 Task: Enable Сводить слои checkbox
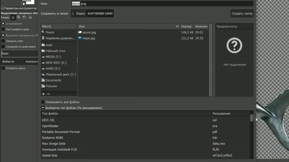click(x=3, y=41)
